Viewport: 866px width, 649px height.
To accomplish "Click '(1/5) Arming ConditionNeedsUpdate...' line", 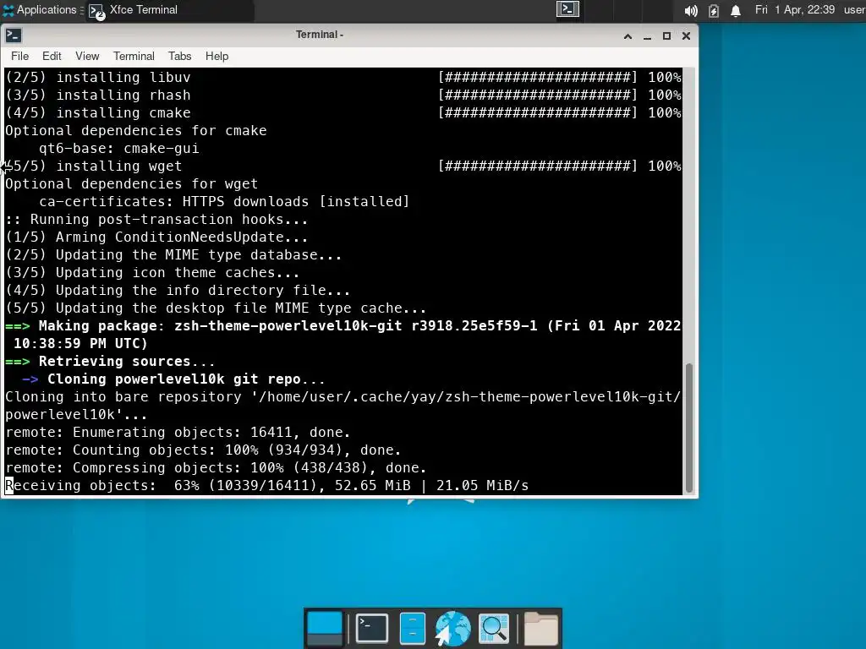I will [156, 237].
